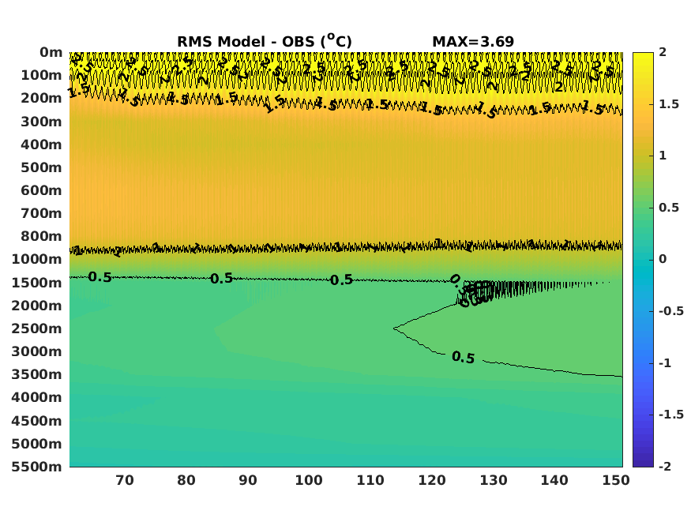Image resolution: width=691 pixels, height=518 pixels.
Task: Select the "120" x-axis tick label
Action: [x=432, y=480]
